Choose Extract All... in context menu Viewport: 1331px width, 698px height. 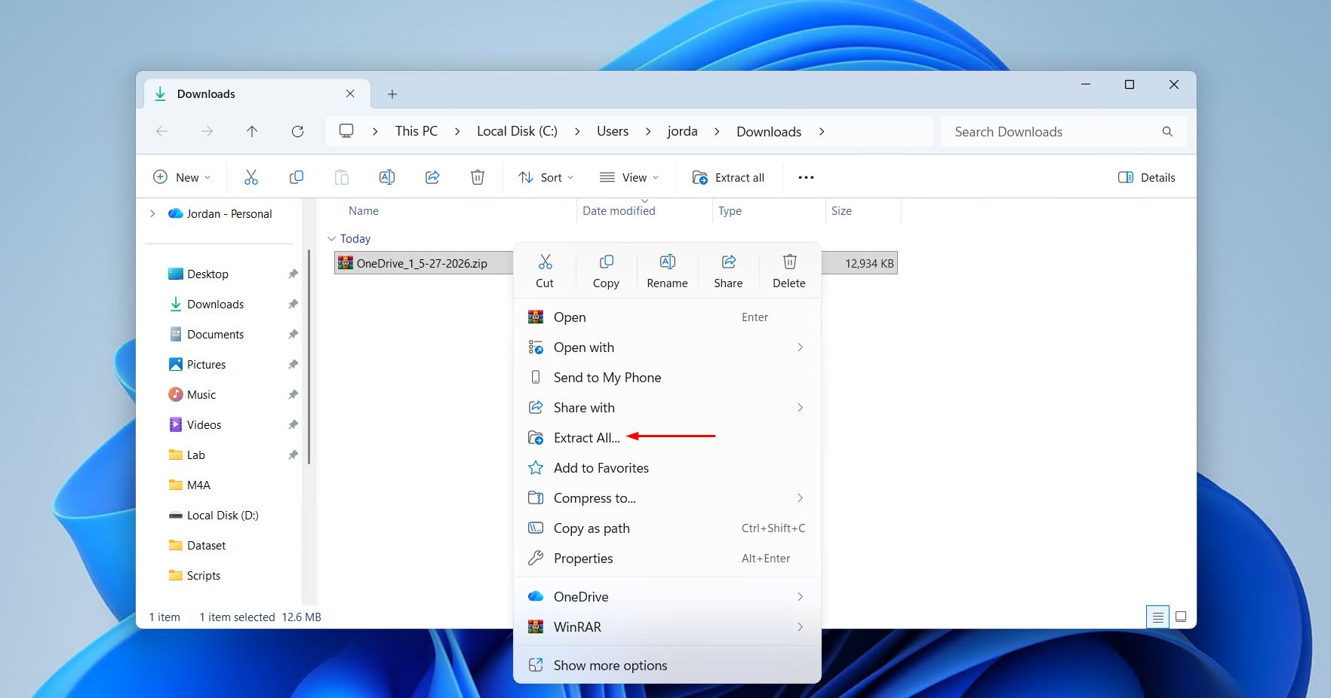pyautogui.click(x=667, y=438)
